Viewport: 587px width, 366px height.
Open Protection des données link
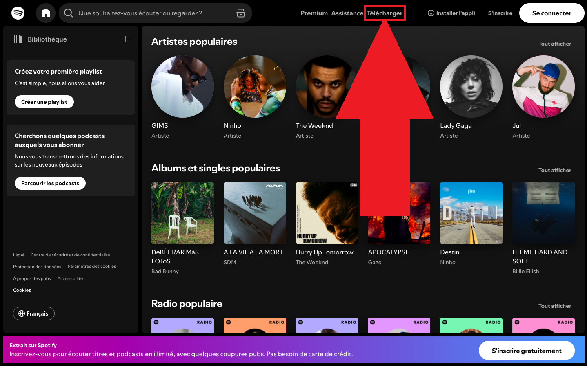(x=37, y=267)
